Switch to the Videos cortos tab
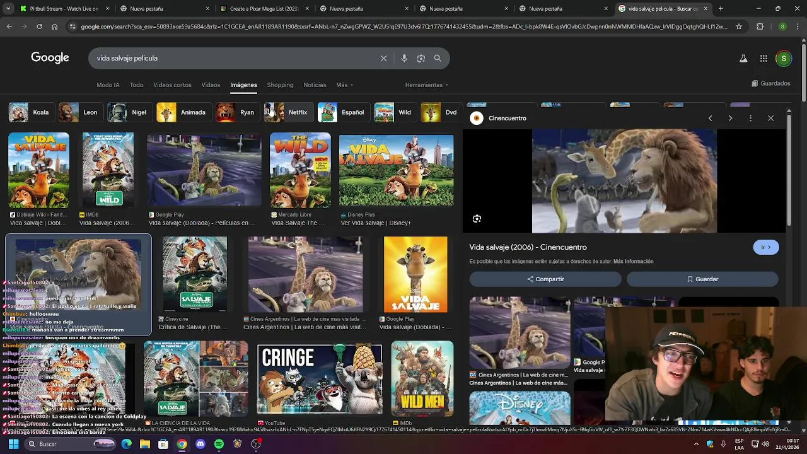 [172, 84]
